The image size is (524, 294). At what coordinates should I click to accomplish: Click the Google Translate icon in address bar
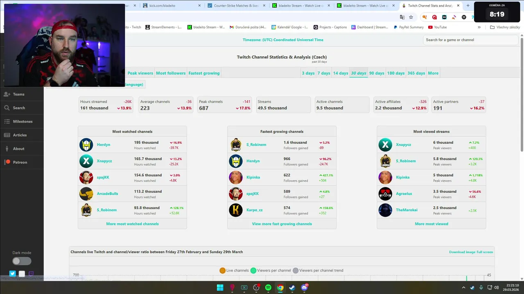pyautogui.click(x=402, y=17)
